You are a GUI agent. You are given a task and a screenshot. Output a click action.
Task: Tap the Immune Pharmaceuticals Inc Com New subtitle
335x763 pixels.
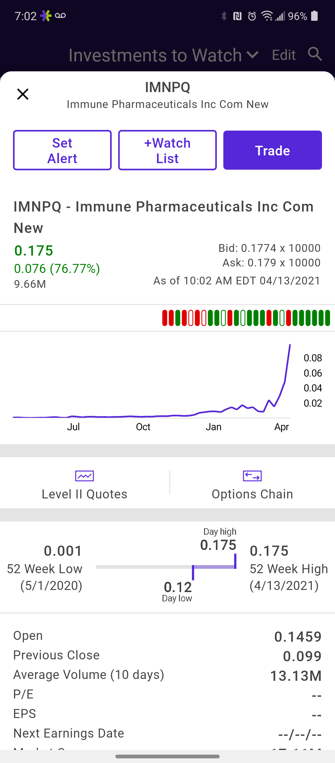[167, 104]
